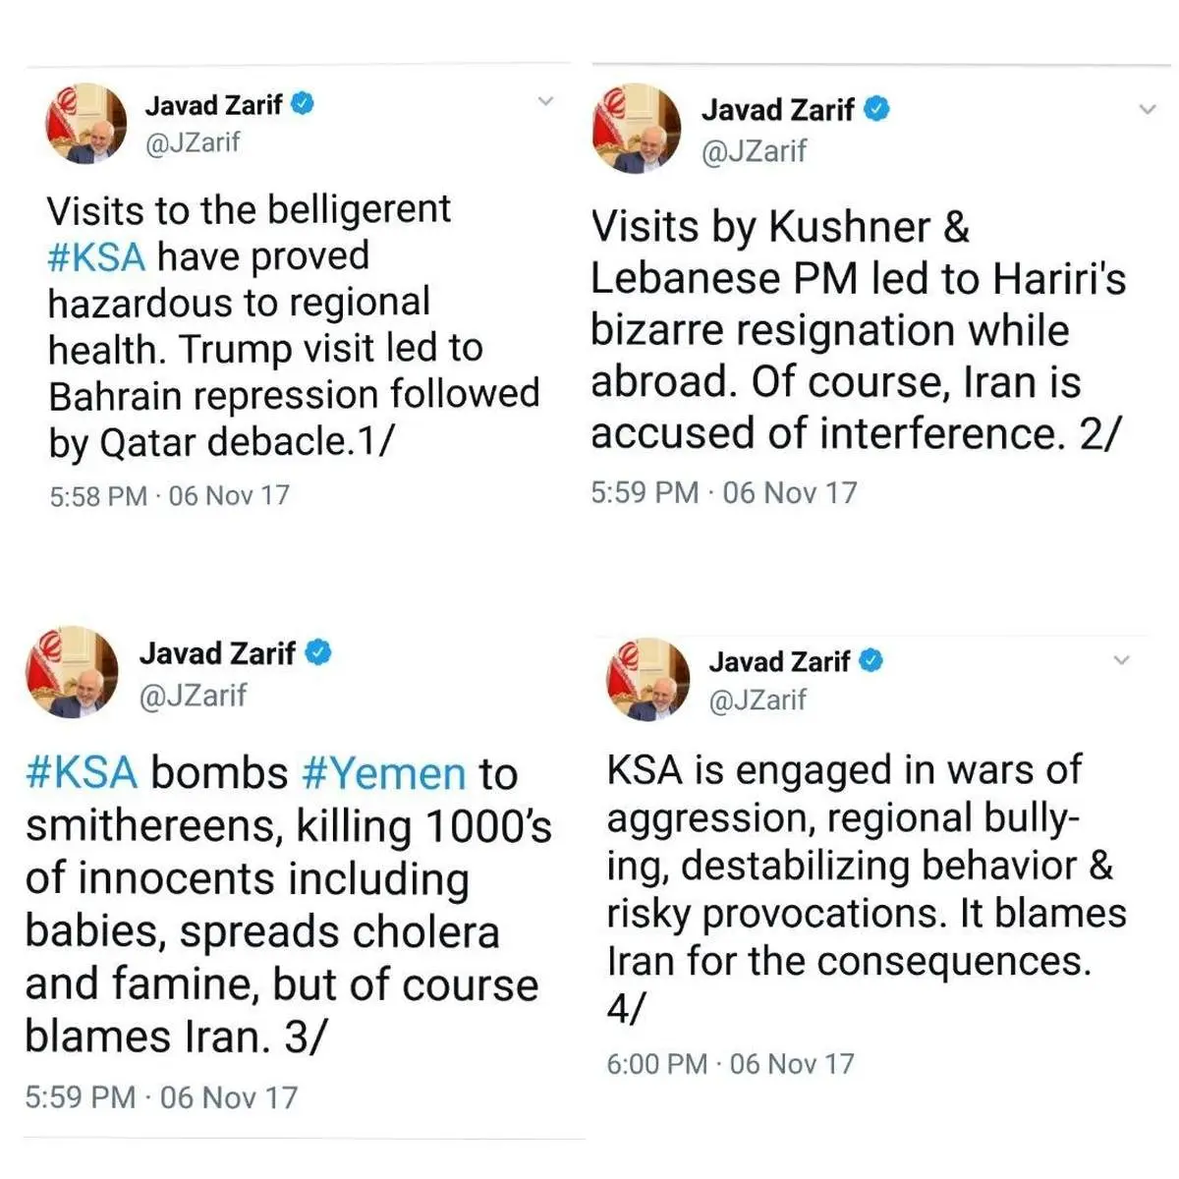This screenshot has height=1179, width=1179.
Task: Click the 6:00 PM 06 Nov 17 timestamp
Action: [730, 1063]
